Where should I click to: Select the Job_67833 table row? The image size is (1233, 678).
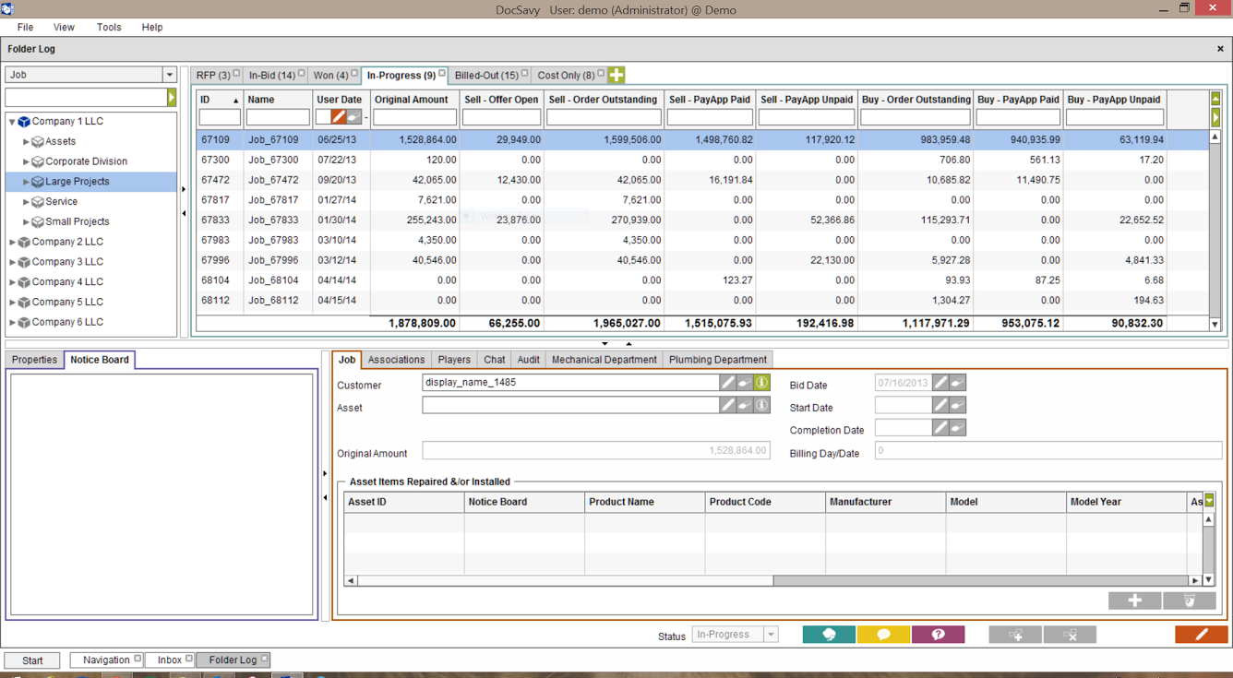(702, 220)
